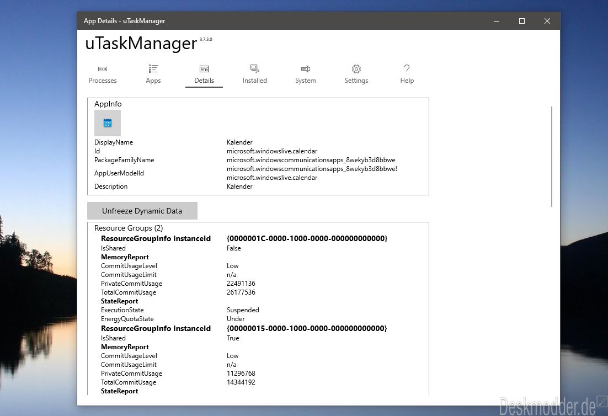Select PrivateCommitUsage value 22491136
Screen dimensions: 608x416
[241, 284]
